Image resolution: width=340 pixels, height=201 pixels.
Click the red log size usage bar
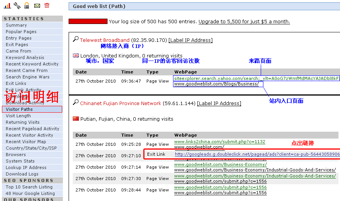[88, 22]
